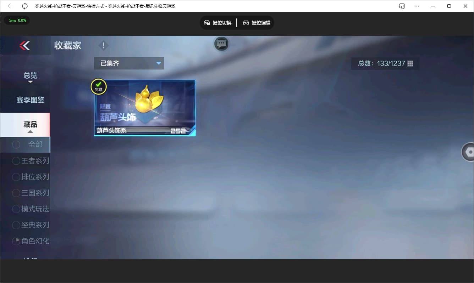Open the chat bubble icon at top center
The image size is (474, 283).
coord(221,44)
